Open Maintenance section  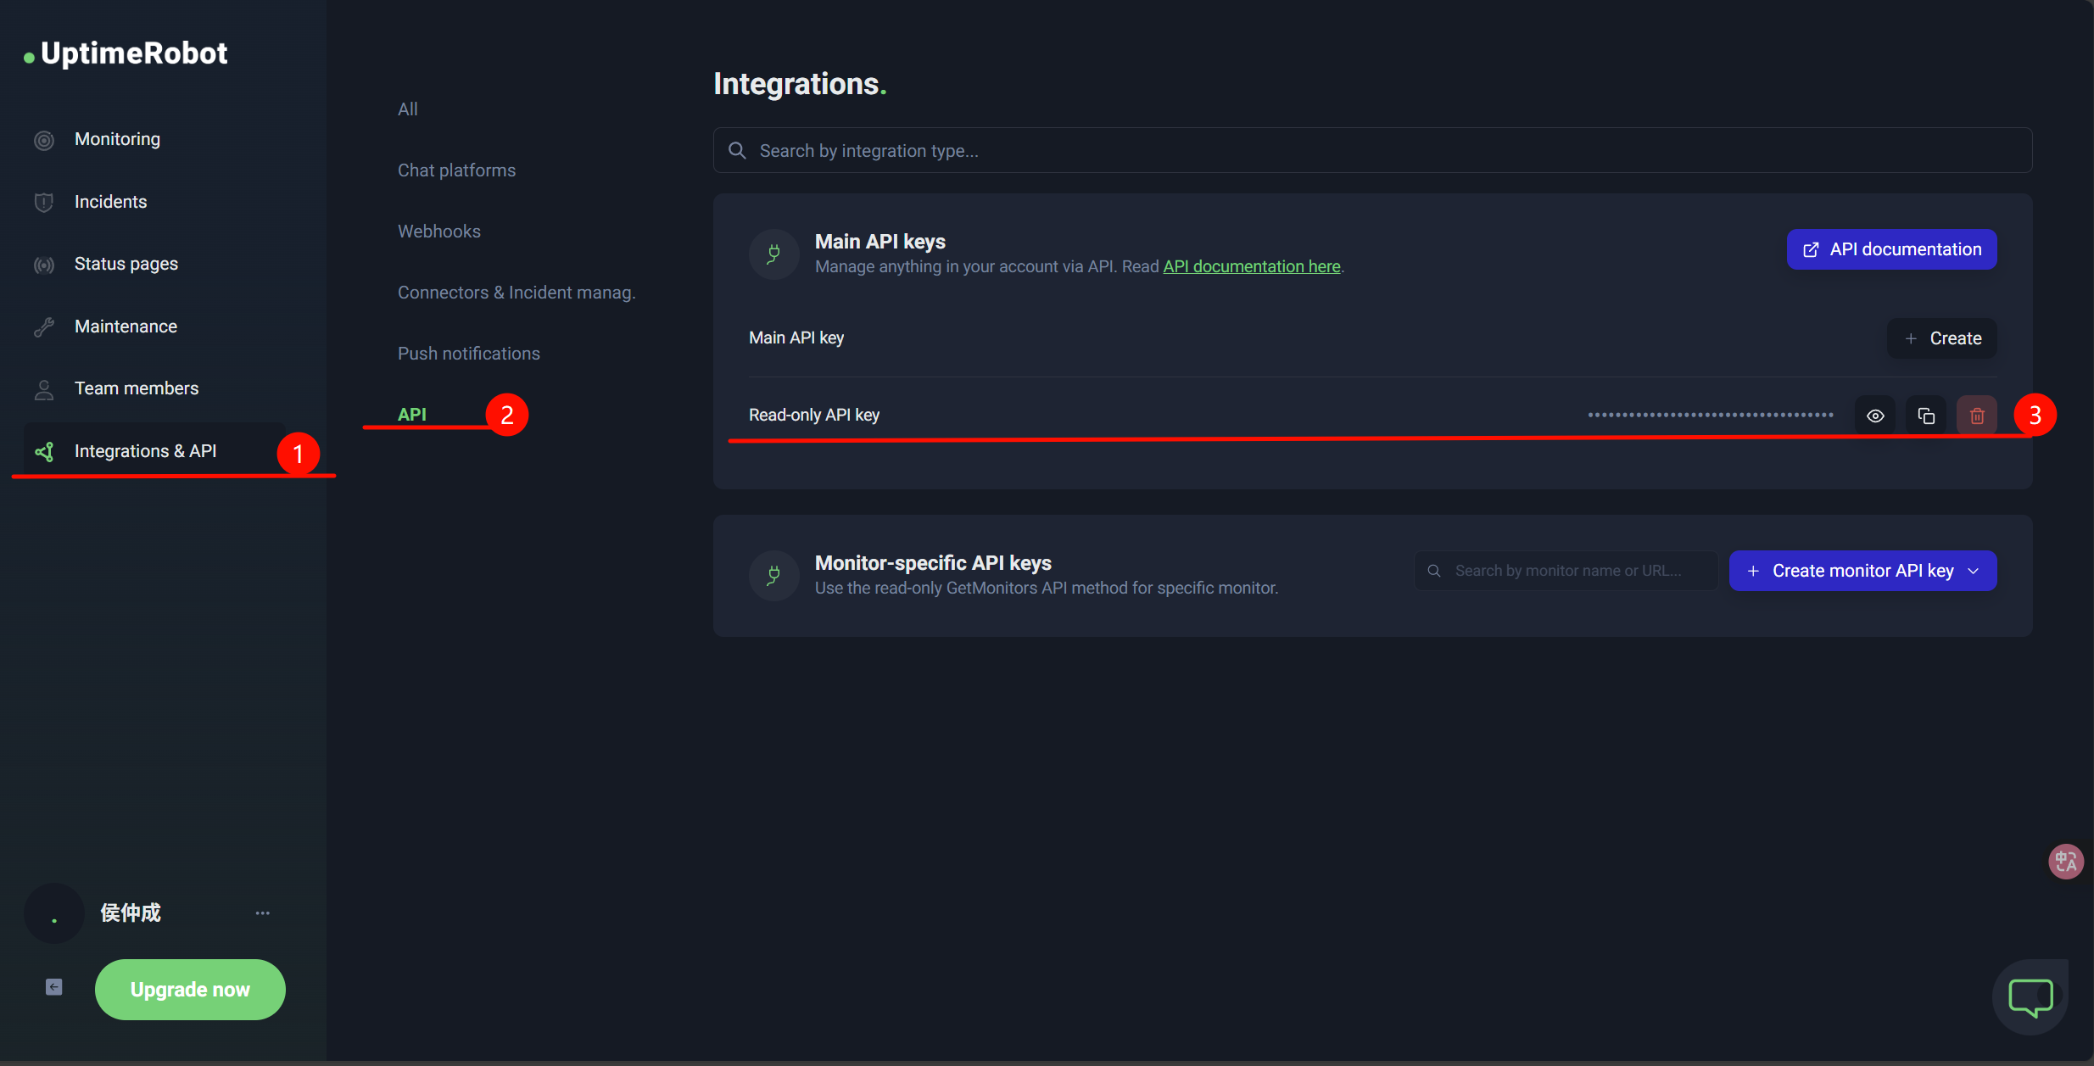[126, 326]
